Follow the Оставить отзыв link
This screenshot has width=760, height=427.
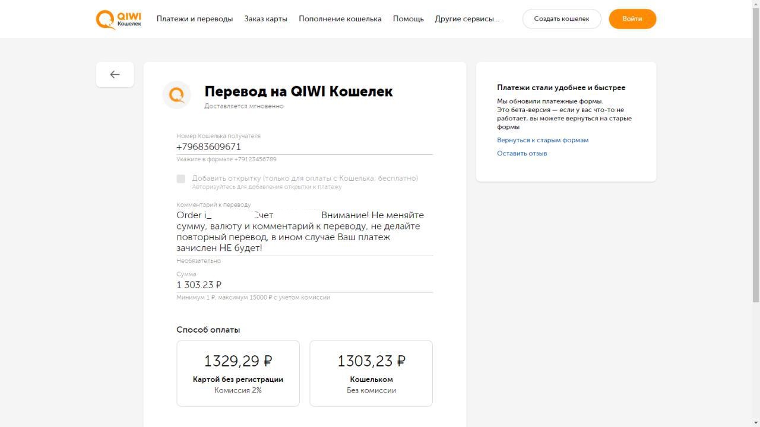point(522,154)
